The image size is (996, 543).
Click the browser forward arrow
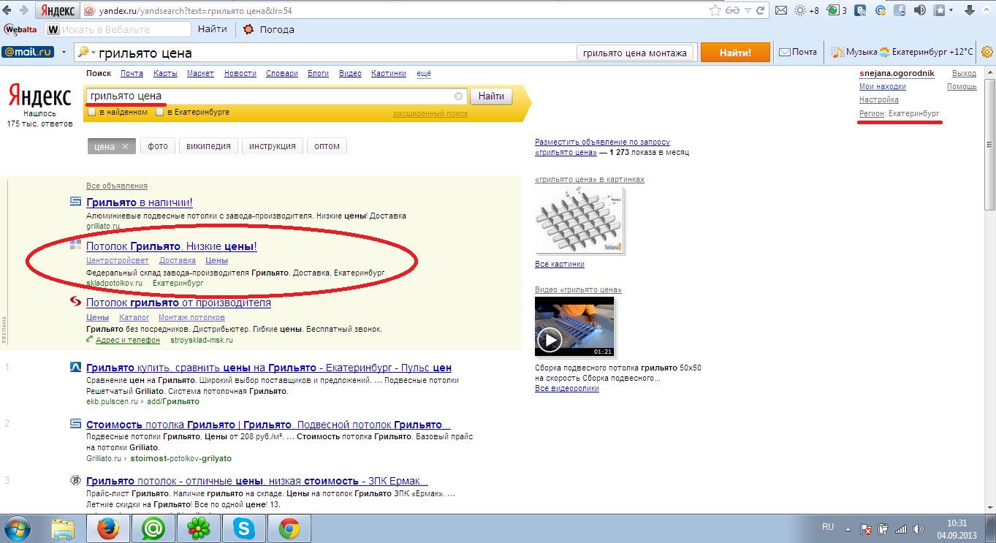click(x=23, y=11)
